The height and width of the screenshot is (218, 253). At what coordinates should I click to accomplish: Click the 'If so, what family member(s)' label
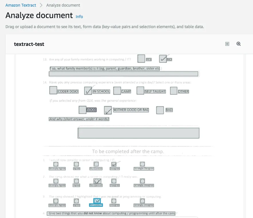pos(105,69)
